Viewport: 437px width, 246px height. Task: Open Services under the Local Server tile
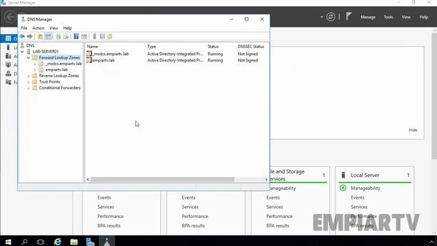click(x=359, y=207)
